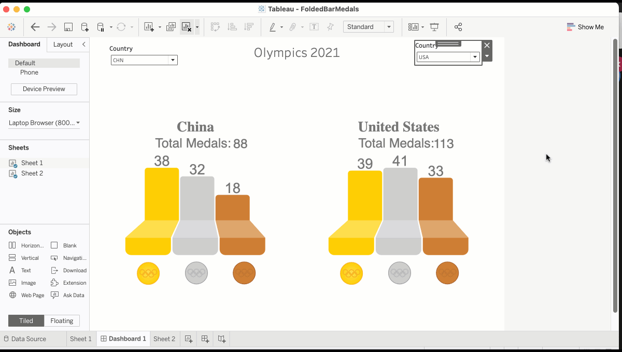Viewport: 622px width, 352px height.
Task: Click the New Worksheet icon in the toolbar
Action: [149, 27]
